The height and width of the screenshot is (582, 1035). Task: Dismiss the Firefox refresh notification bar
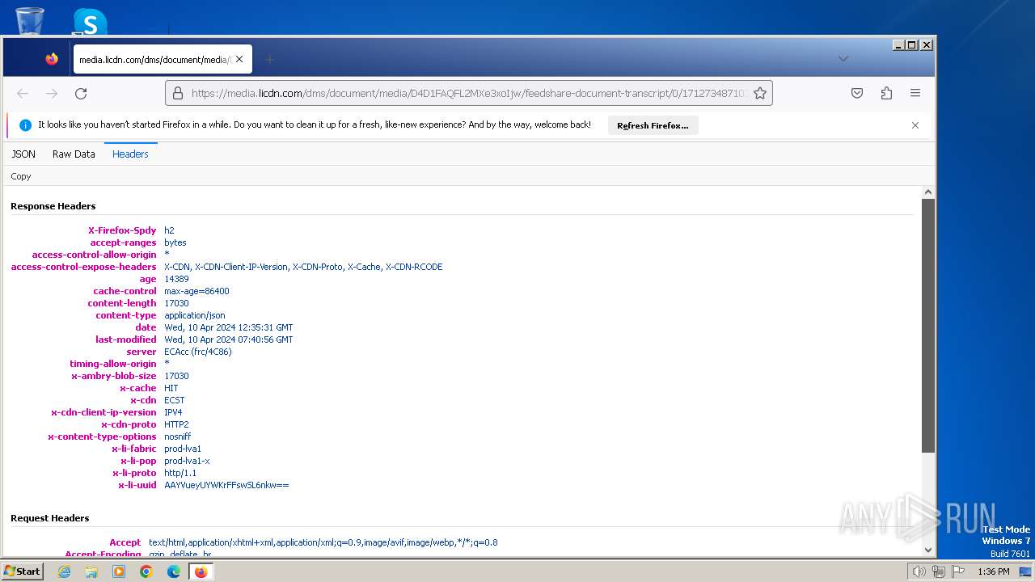[x=915, y=125]
